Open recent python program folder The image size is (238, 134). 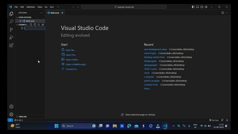coord(152,81)
